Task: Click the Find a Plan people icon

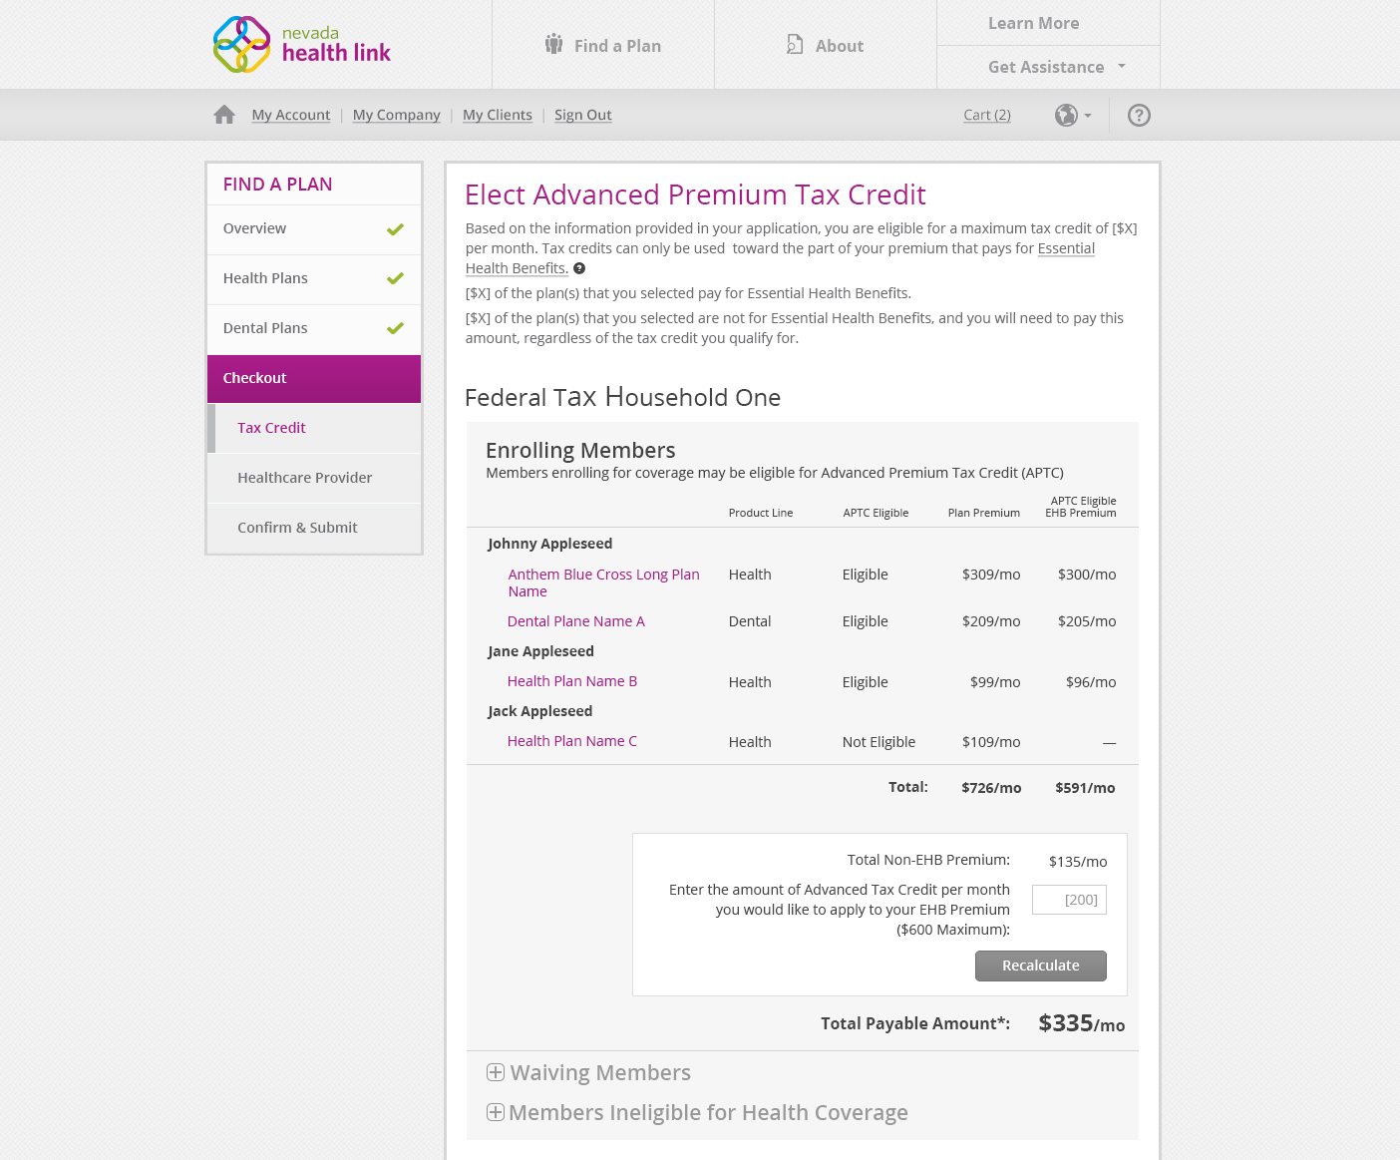Action: point(553,44)
